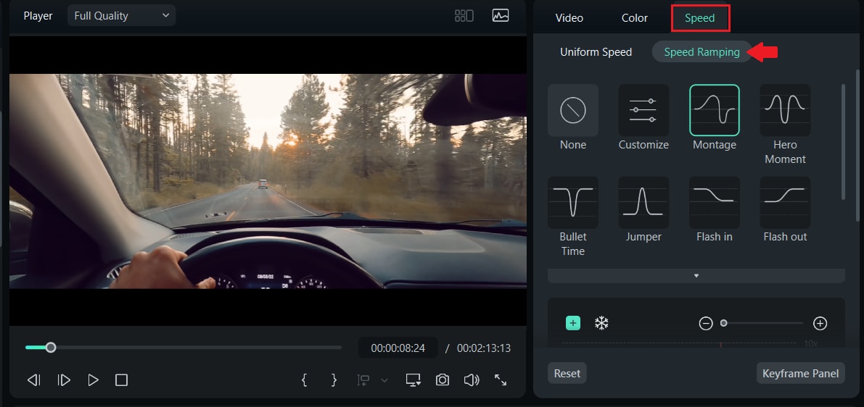Click the volume speaker icon
Image resolution: width=864 pixels, height=407 pixels.
pyautogui.click(x=472, y=380)
